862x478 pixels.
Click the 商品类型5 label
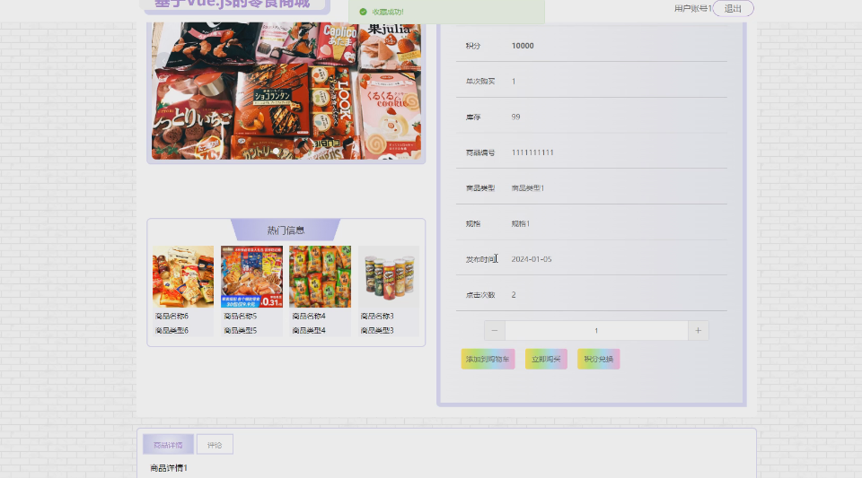tap(241, 330)
